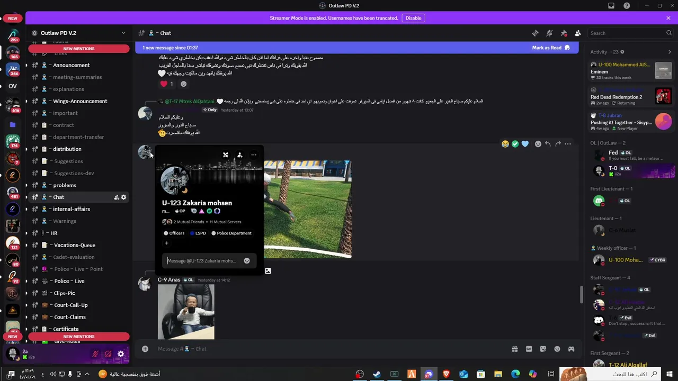Focus the Search box in channel header
This screenshot has height=381, width=678.
(x=630, y=33)
